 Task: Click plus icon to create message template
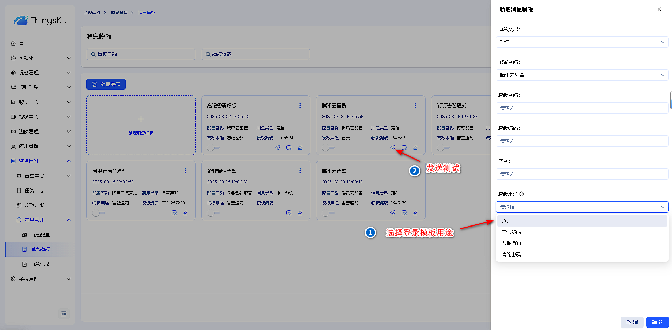(141, 119)
